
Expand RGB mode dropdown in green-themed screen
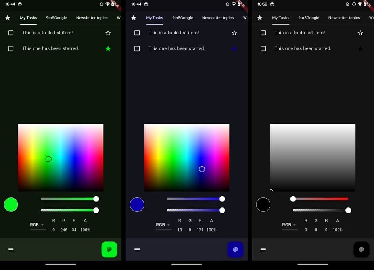point(37,225)
